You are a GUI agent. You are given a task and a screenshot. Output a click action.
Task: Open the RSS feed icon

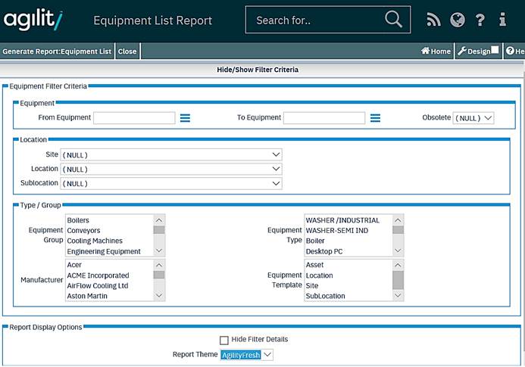coord(434,20)
